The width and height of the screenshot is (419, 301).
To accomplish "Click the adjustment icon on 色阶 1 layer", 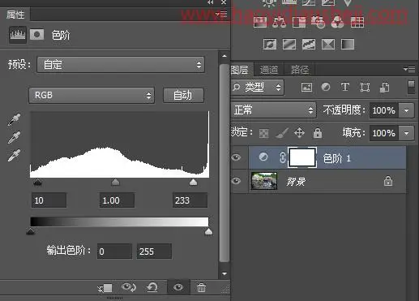I will [263, 157].
